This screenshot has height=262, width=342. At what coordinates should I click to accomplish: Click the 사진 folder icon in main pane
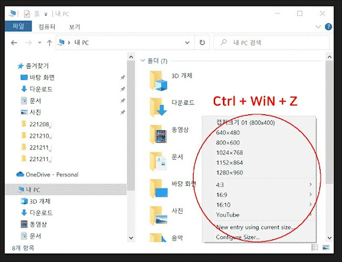pos(158,215)
